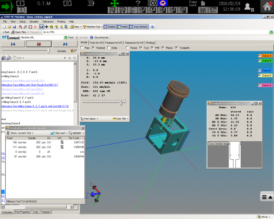Open the Probing menu

click(61, 22)
